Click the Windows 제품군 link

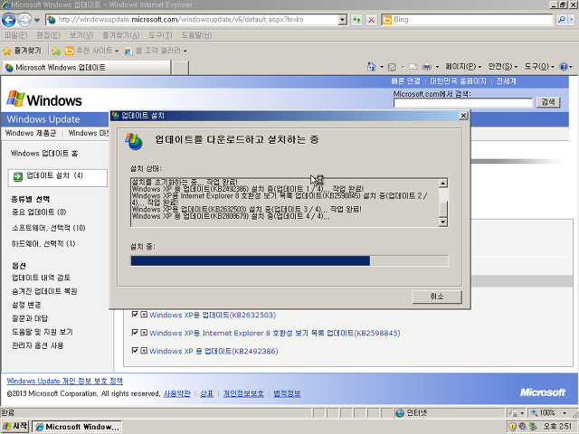(x=31, y=133)
